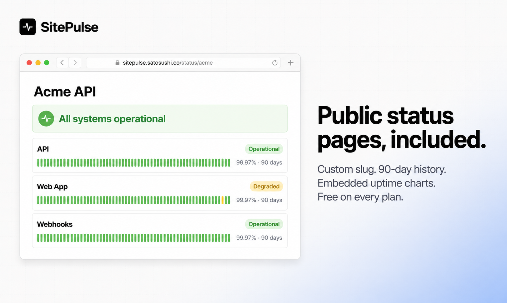507x303 pixels.
Task: Click the Degraded badge for Web App
Action: click(x=266, y=186)
